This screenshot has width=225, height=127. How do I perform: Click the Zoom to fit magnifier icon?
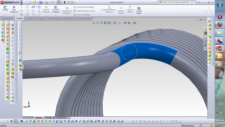(x=94, y=23)
